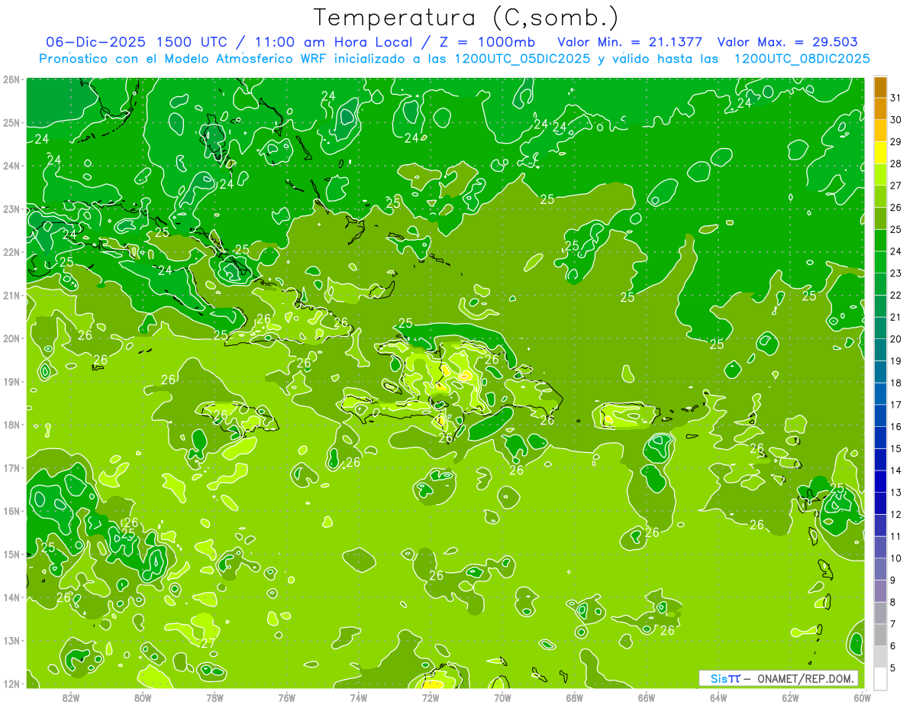Click the 70W longitude axis label
This screenshot has height=708, width=916.
click(x=502, y=697)
